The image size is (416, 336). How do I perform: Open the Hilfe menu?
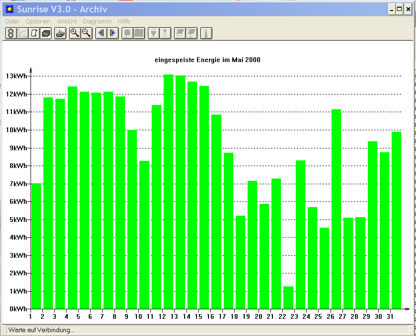124,21
